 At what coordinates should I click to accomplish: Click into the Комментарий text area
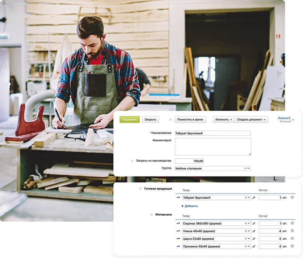point(213,147)
